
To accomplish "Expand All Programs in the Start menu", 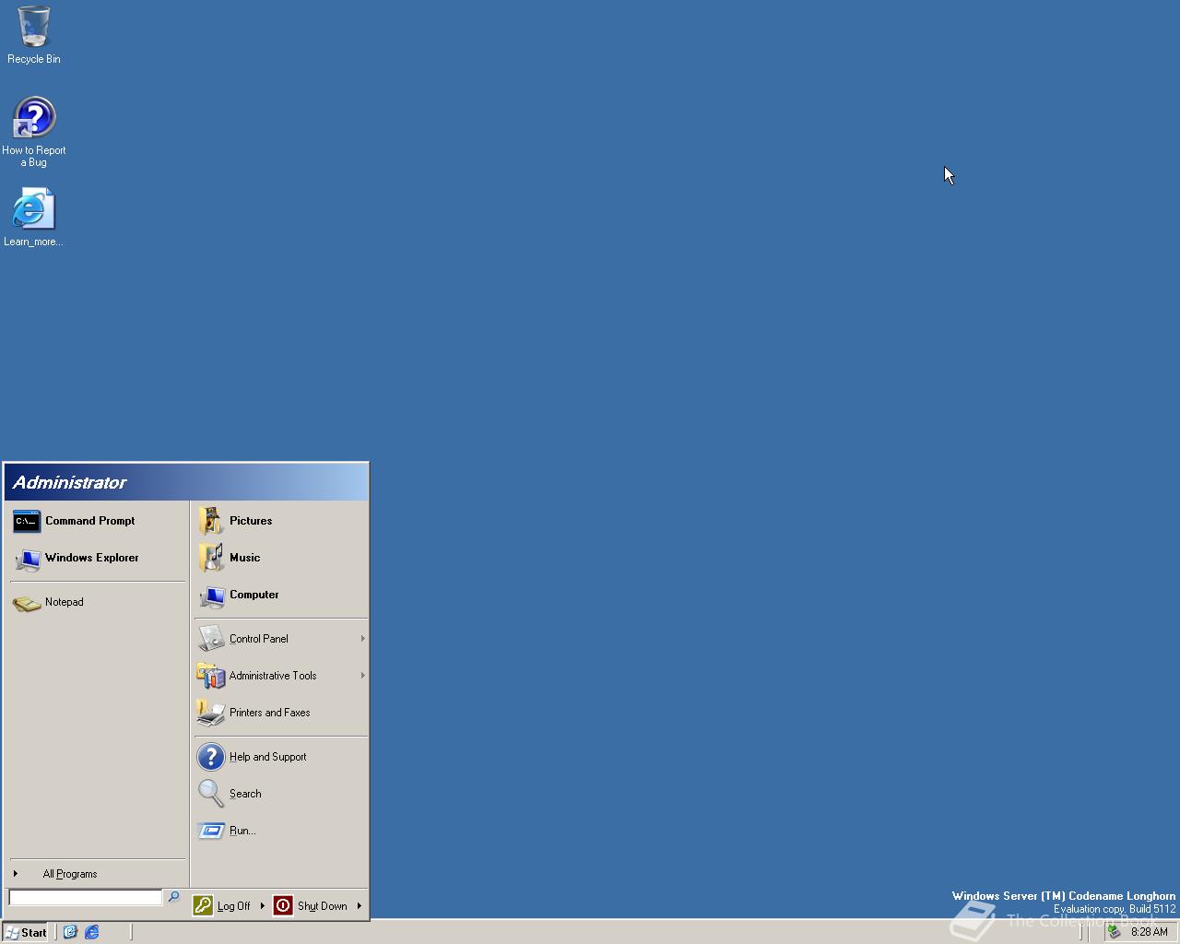I will [x=97, y=874].
